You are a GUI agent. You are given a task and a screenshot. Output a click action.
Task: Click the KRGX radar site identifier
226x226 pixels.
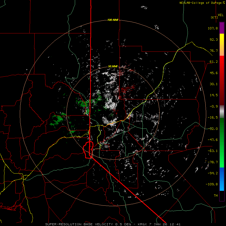[x=143, y=224]
